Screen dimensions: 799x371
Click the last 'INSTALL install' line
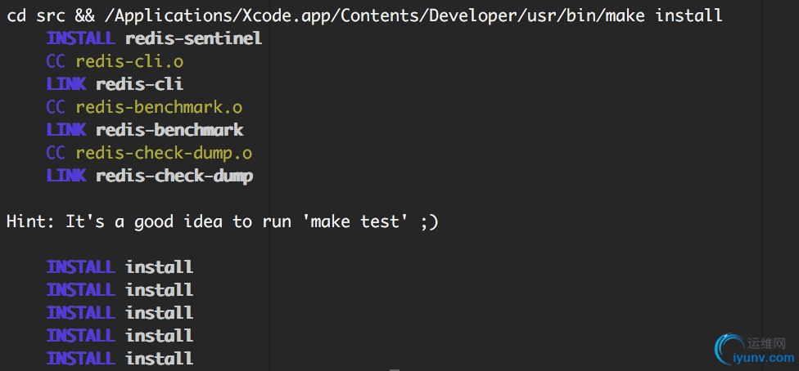point(120,358)
